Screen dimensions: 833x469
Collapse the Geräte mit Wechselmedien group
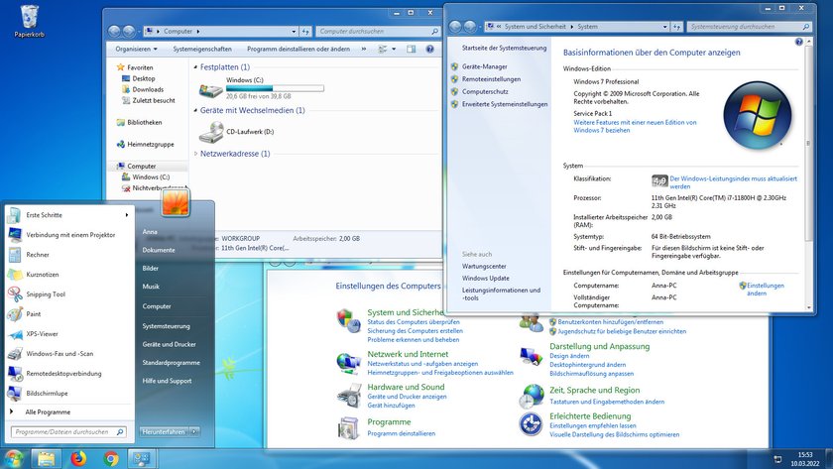click(195, 110)
